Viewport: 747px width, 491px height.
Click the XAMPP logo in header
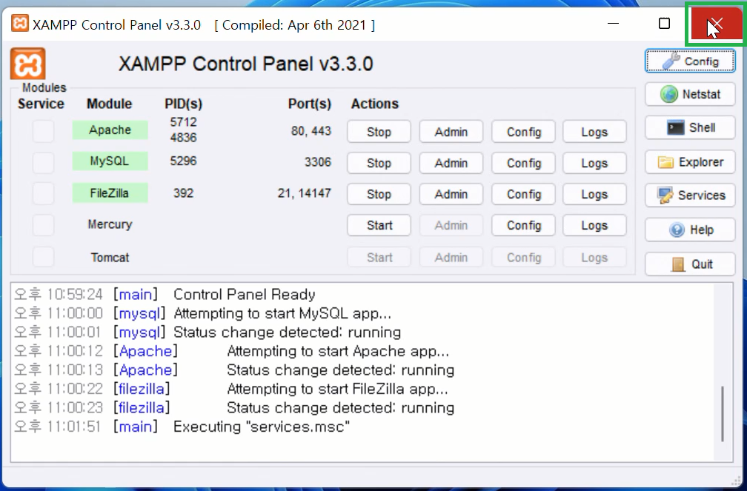coord(27,64)
